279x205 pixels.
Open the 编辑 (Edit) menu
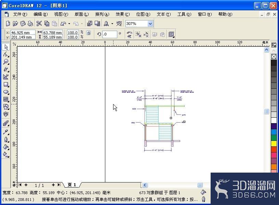pyautogui.click(x=41, y=14)
